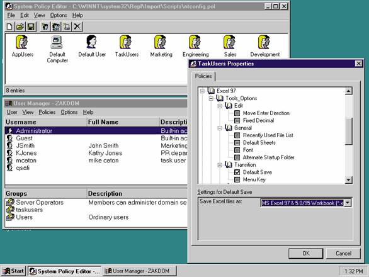Click the Excel 97 book icon
This screenshot has width=369, height=277.
pos(211,91)
